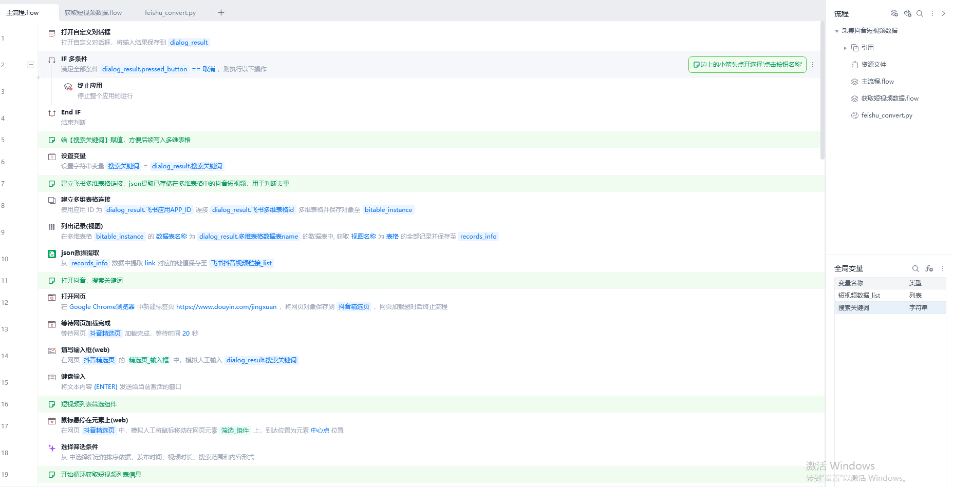The width and height of the screenshot is (953, 487).
Task: Click the 打开自定义对话框 step icon
Action: tap(52, 33)
